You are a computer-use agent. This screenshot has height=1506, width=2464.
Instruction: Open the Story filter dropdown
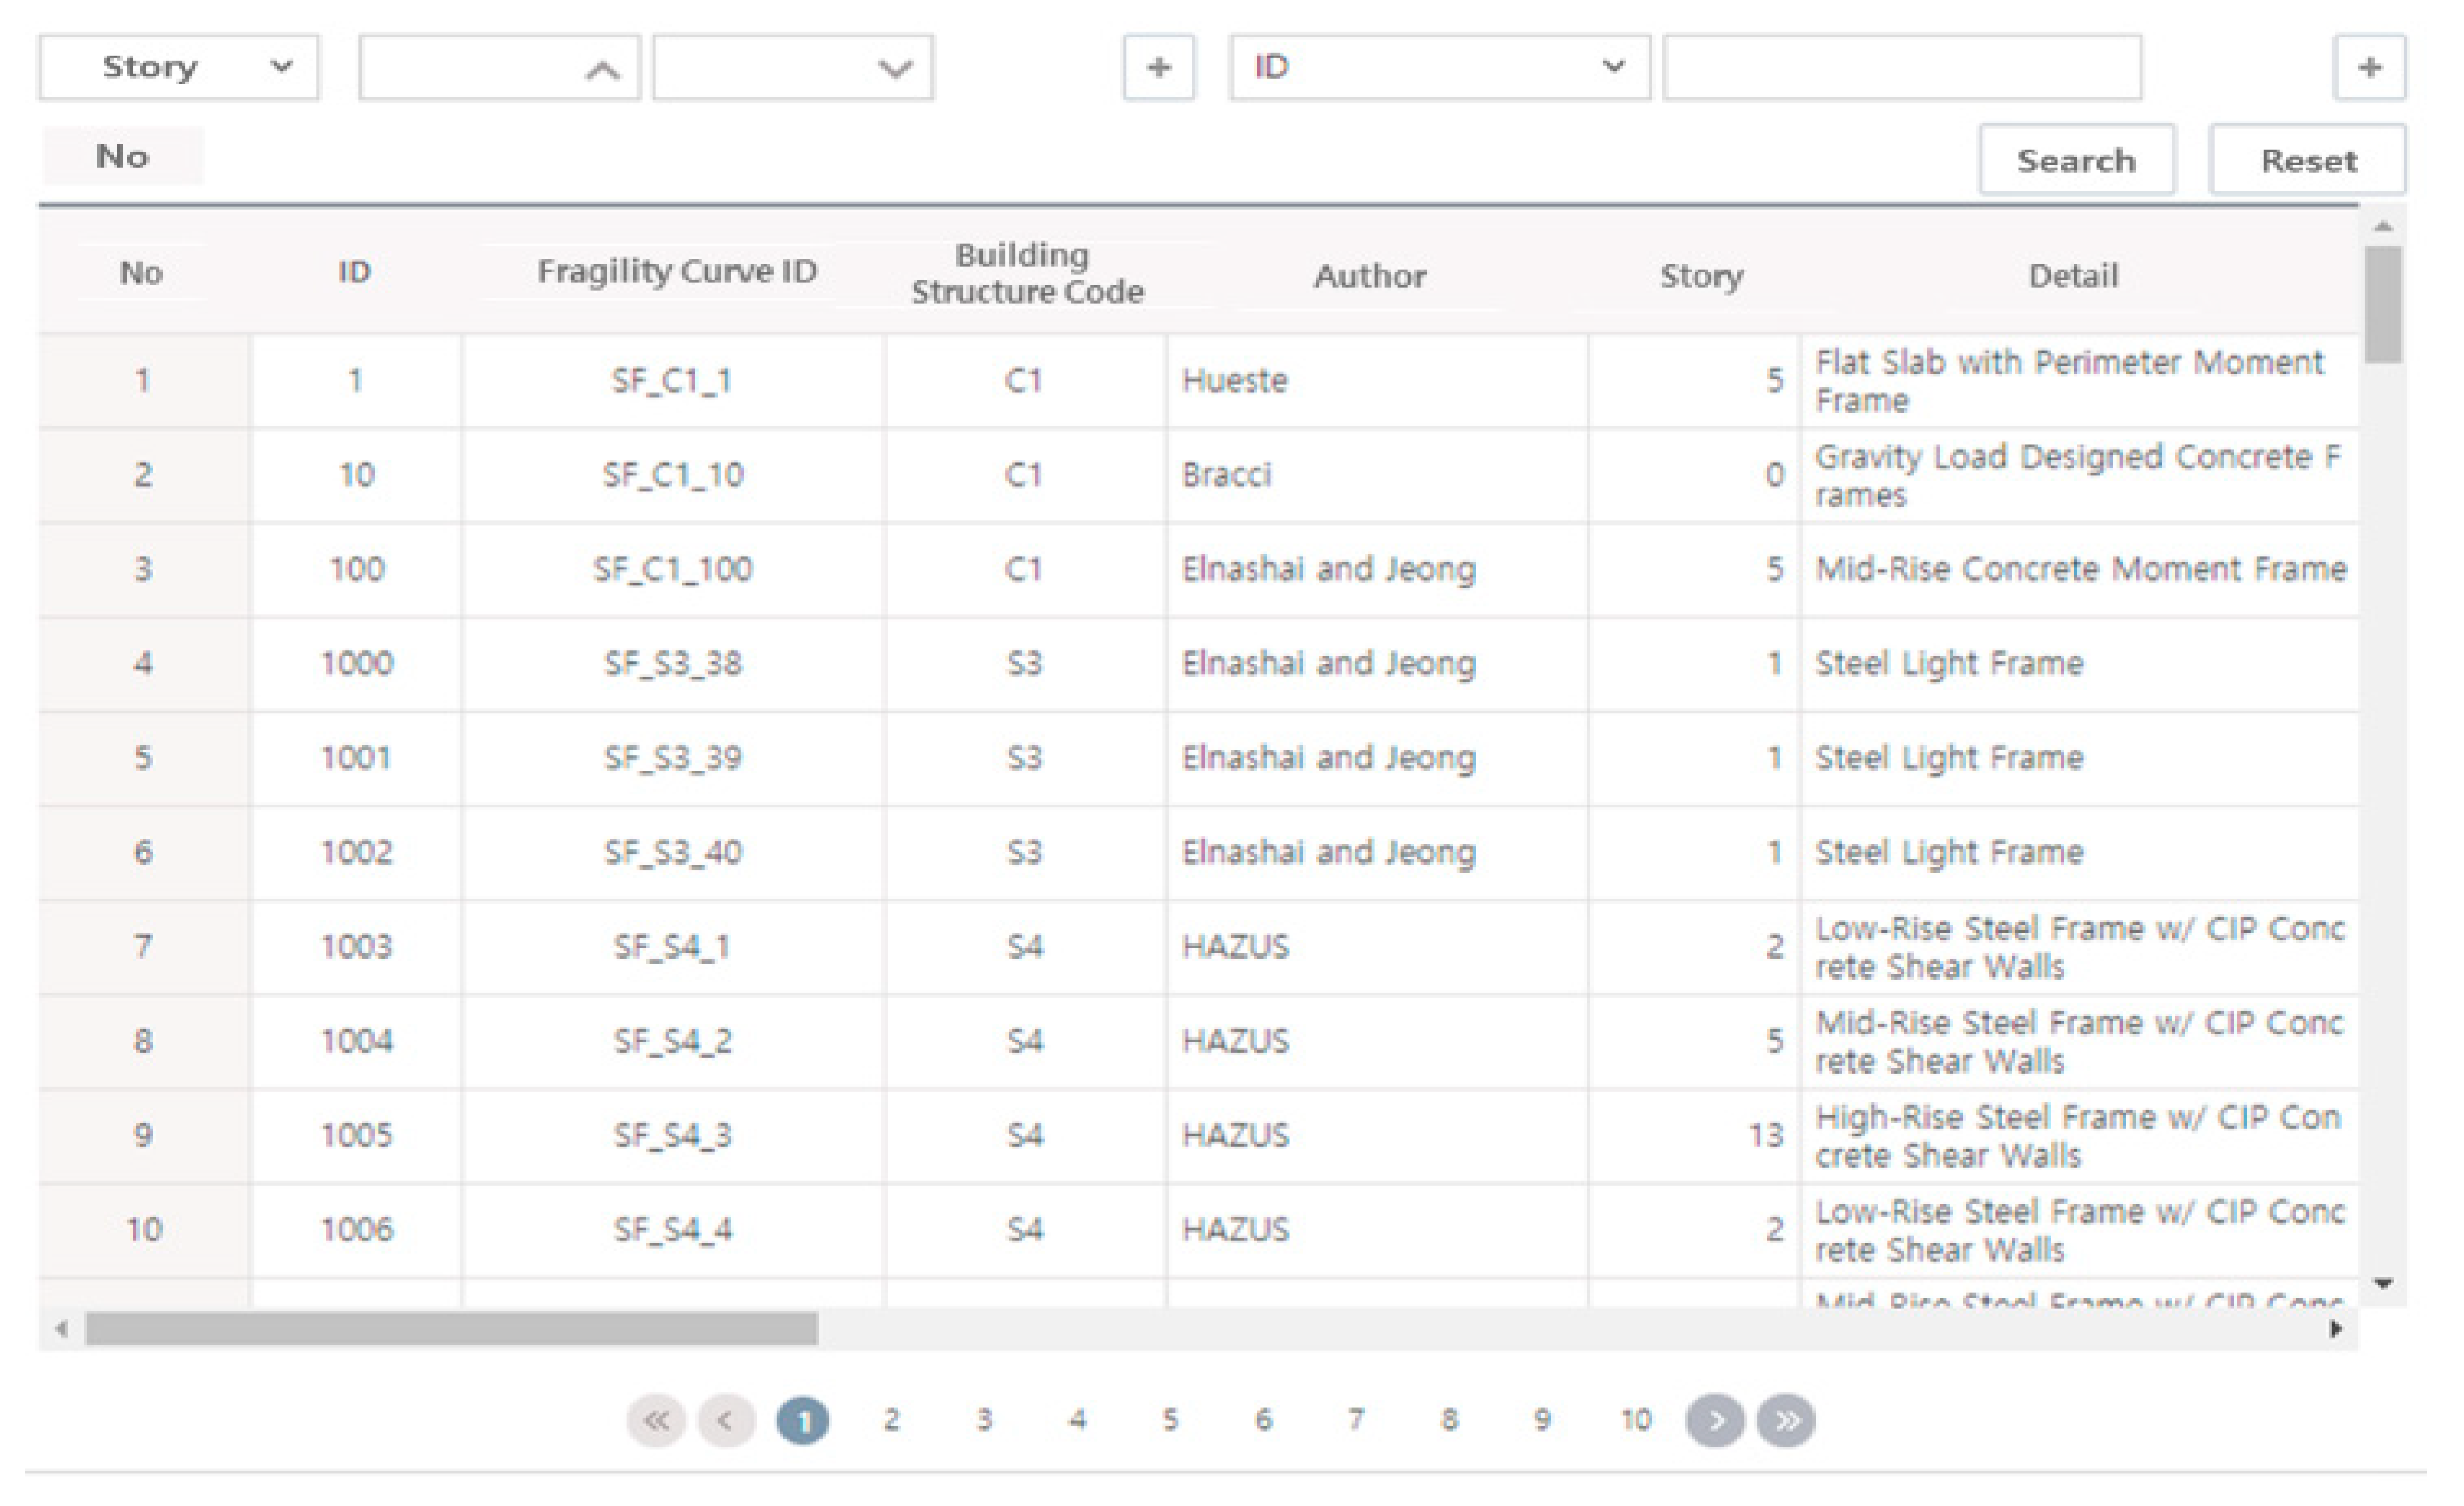(x=179, y=68)
